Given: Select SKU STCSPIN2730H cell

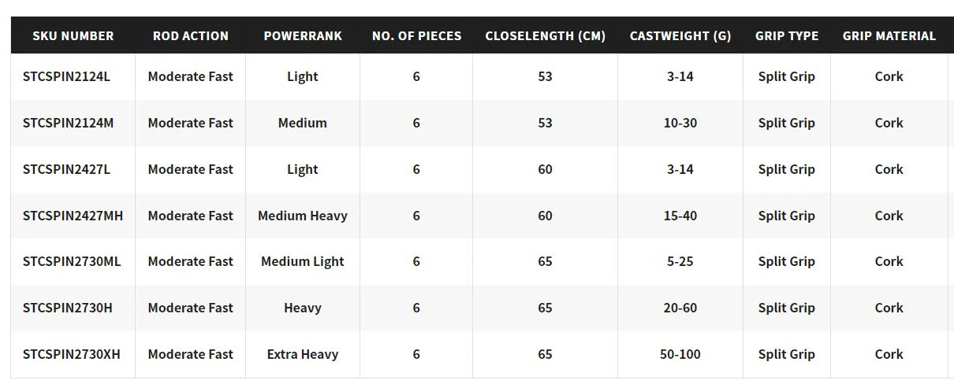Looking at the screenshot, I should pos(73,308).
